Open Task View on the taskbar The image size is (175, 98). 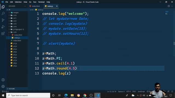click(59, 95)
